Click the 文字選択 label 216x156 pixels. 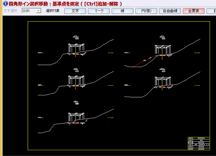(10, 11)
